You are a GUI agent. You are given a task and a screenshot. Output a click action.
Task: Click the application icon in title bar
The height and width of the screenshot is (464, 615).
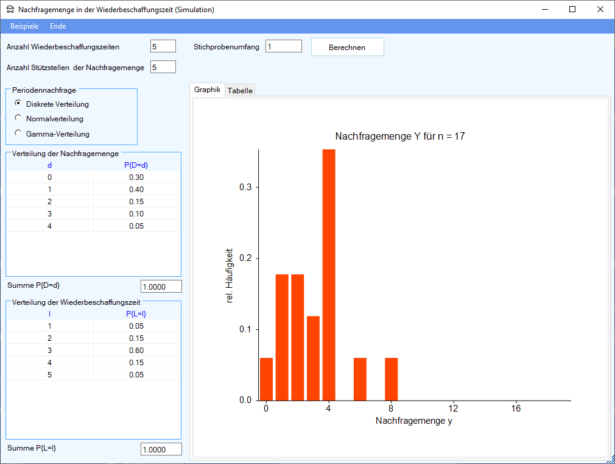coord(10,10)
